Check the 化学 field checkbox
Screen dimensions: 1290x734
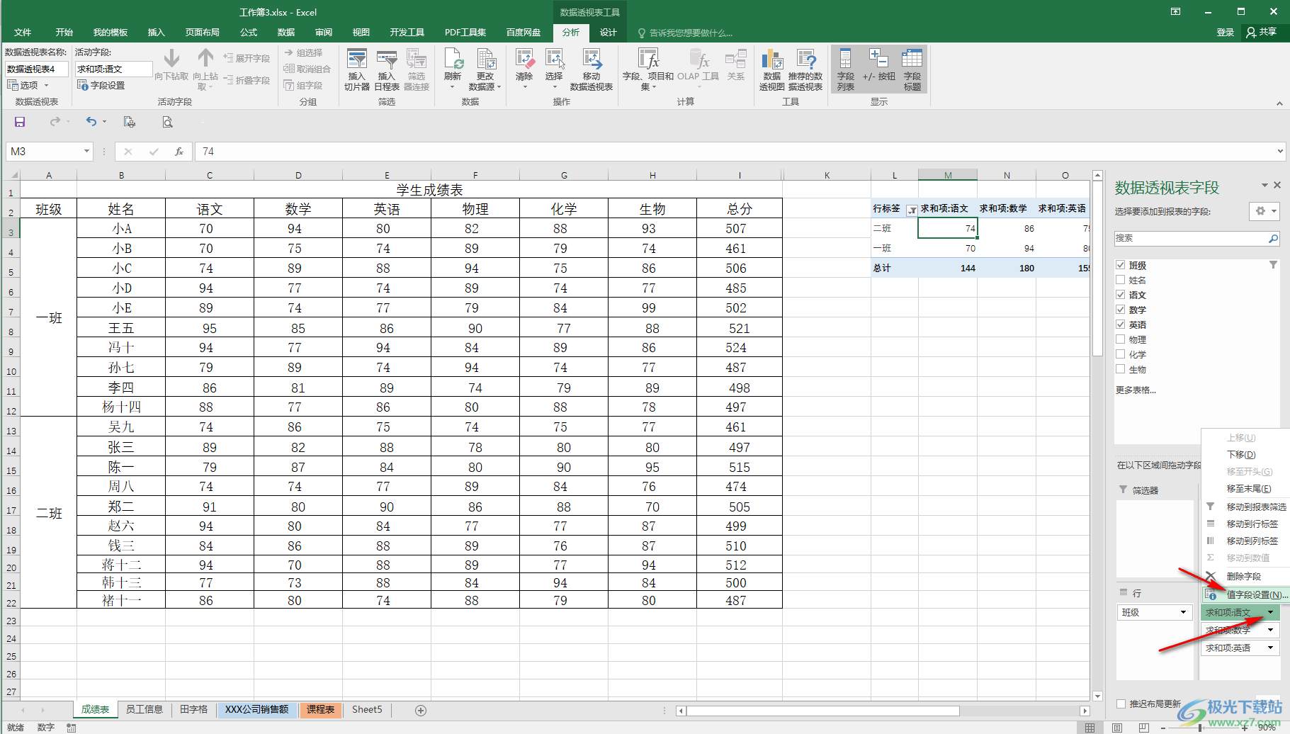pos(1121,354)
